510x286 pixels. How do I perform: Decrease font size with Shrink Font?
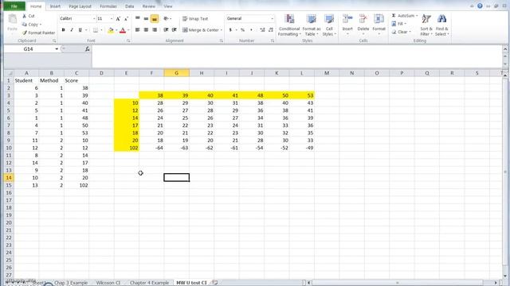(x=126, y=19)
